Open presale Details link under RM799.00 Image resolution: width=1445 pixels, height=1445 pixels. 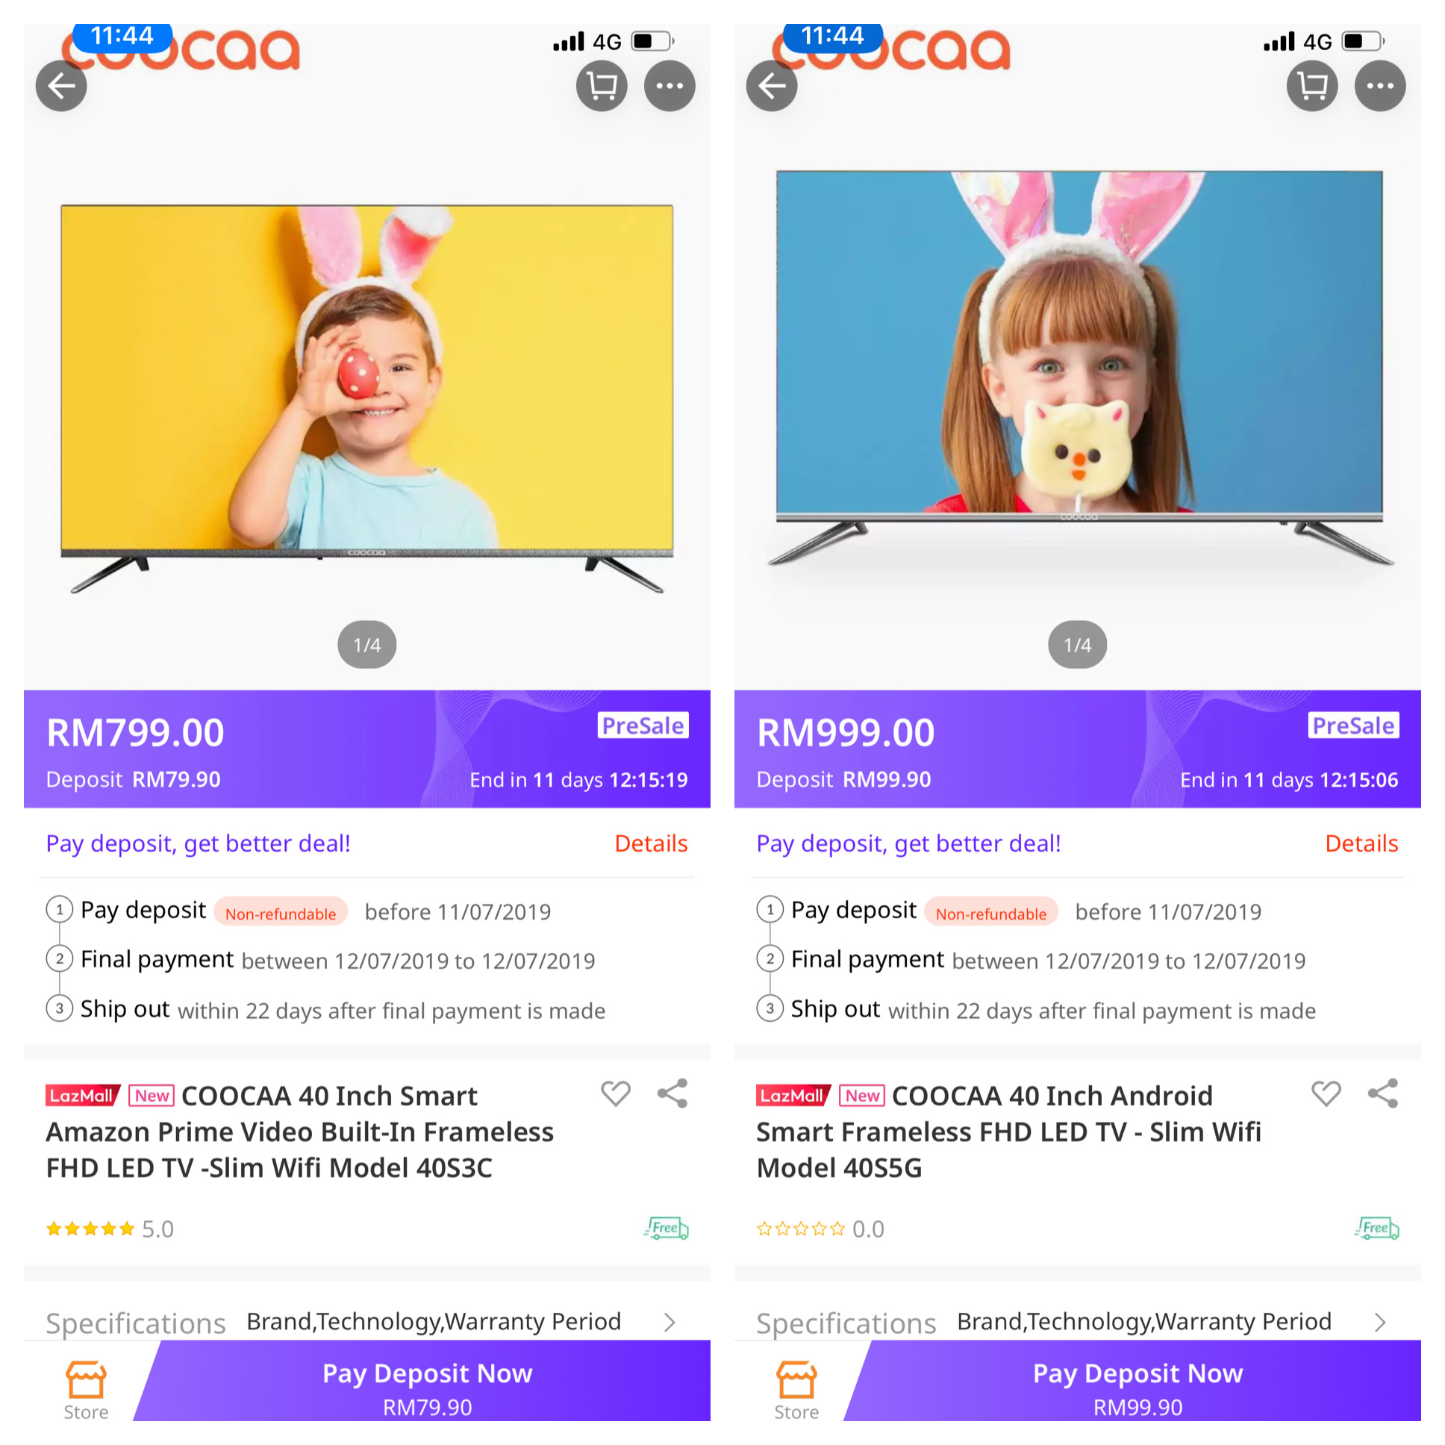click(x=651, y=843)
